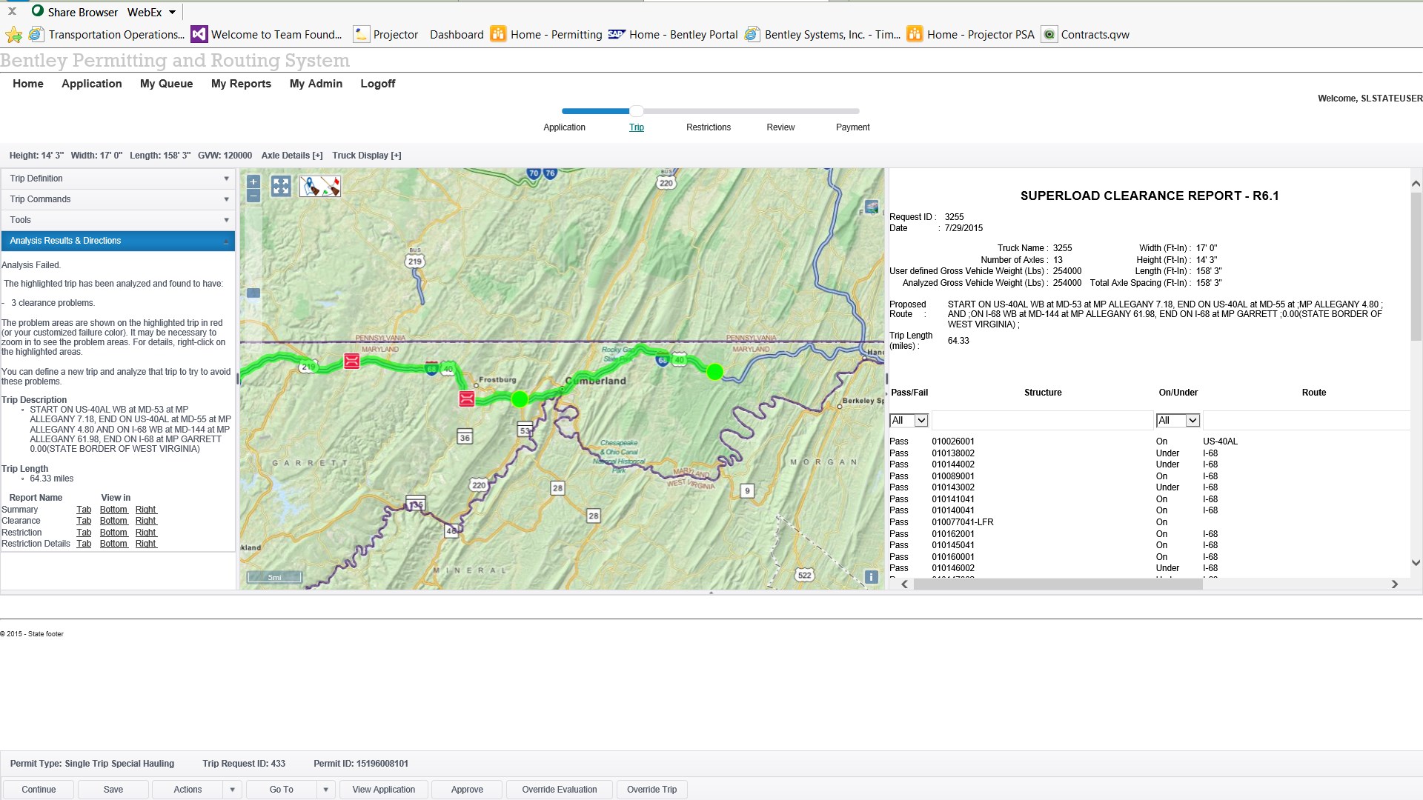Image resolution: width=1423 pixels, height=800 pixels.
Task: Open the Actions button dropdown arrow
Action: pos(232,790)
